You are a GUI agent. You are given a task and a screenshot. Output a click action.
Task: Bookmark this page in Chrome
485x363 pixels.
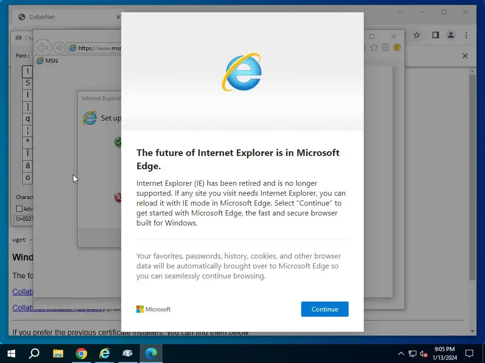[417, 35]
